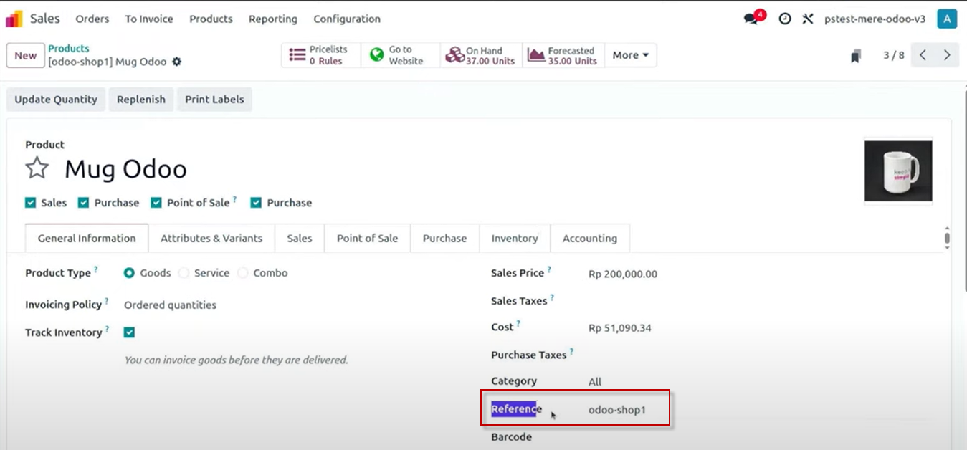
Task: Show help for Point of Sale checkbox
Action: [x=234, y=200]
